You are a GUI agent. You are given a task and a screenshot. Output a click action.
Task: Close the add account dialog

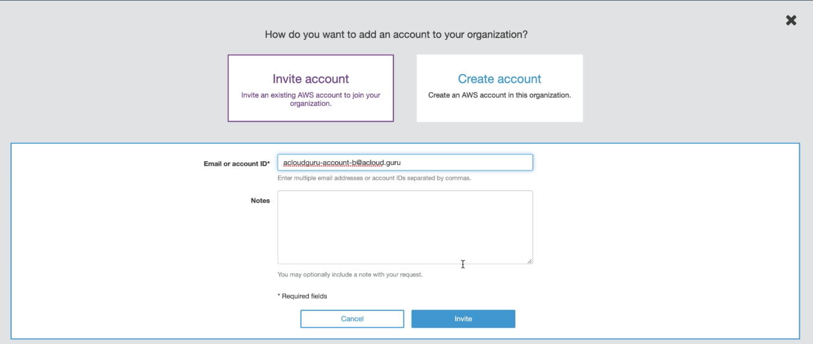point(791,21)
